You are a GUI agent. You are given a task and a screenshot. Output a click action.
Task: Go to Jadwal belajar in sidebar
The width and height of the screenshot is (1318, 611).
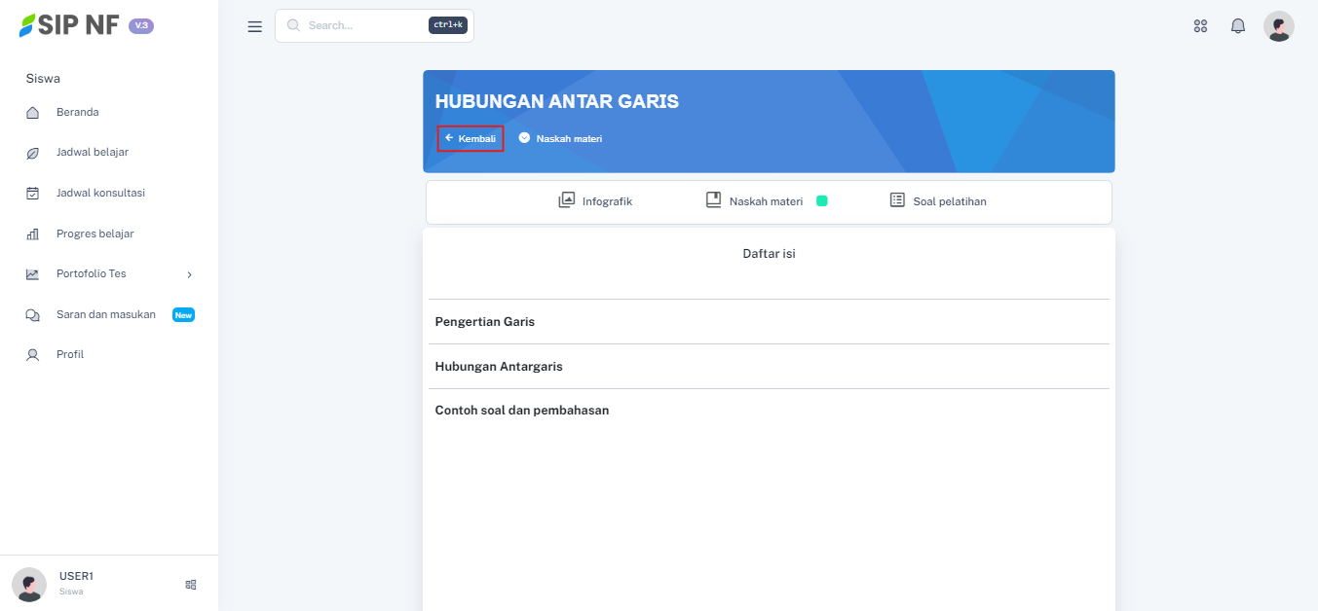pyautogui.click(x=92, y=153)
